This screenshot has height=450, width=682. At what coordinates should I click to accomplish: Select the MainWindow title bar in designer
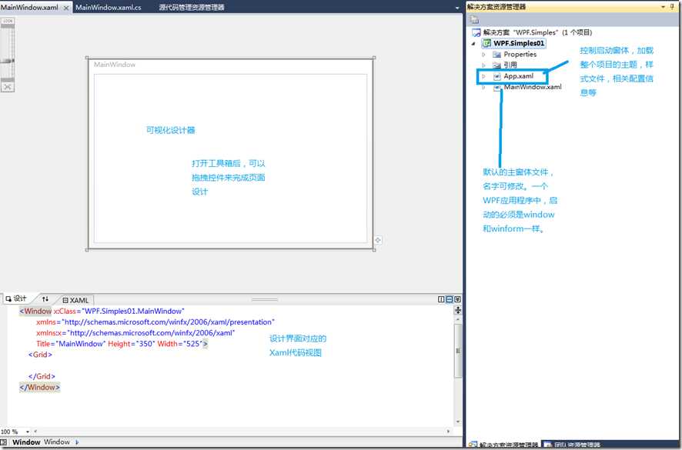229,65
